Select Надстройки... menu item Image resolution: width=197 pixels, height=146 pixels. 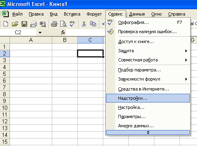(x=148, y=98)
